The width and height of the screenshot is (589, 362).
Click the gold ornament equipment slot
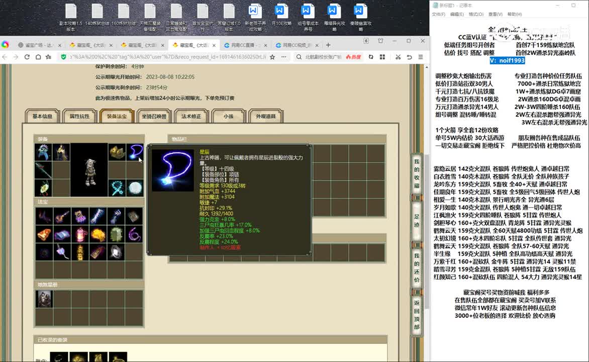[117, 152]
